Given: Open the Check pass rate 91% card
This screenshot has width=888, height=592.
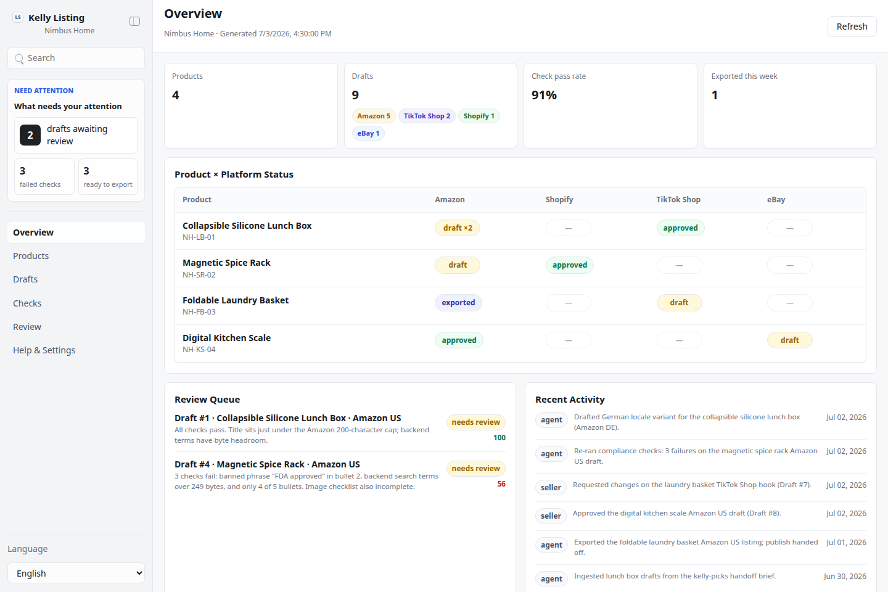Looking at the screenshot, I should point(610,105).
